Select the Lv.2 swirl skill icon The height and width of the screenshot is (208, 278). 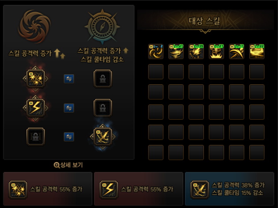156,52
